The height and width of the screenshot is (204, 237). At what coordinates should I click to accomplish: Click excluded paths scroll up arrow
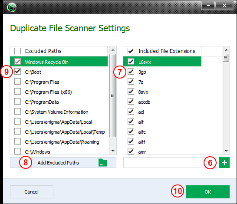[x=113, y=50]
